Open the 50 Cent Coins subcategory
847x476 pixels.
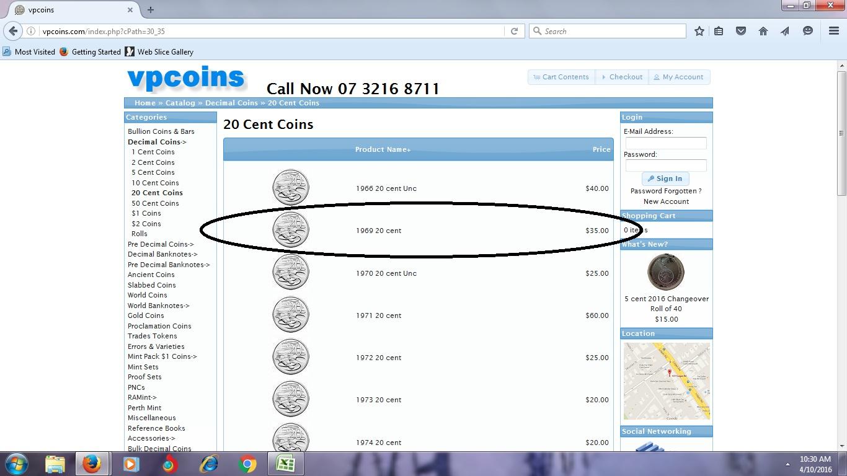click(x=155, y=203)
